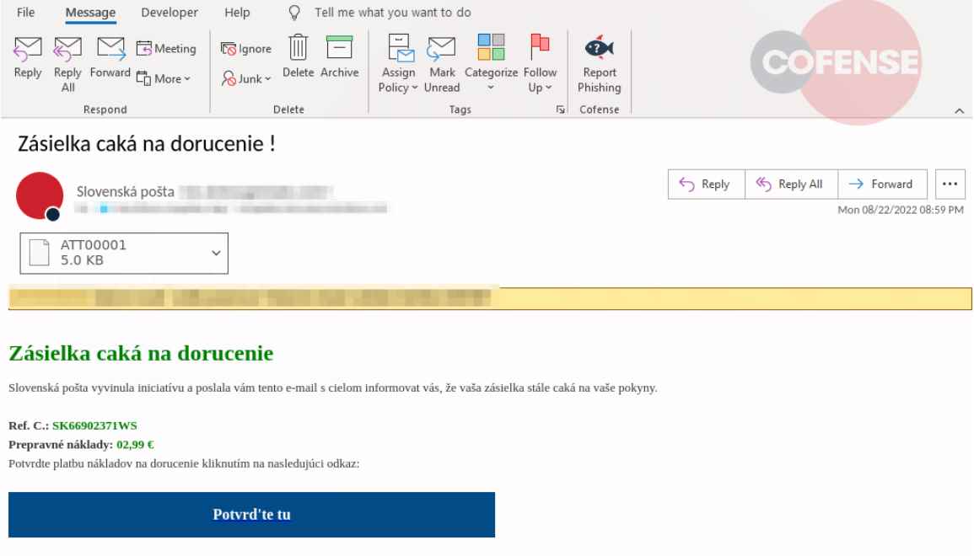Open the More respond options dropdown

coord(164,79)
